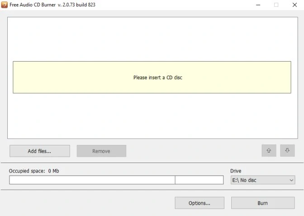
Task: Start burning with the Burn button
Action: (x=263, y=203)
